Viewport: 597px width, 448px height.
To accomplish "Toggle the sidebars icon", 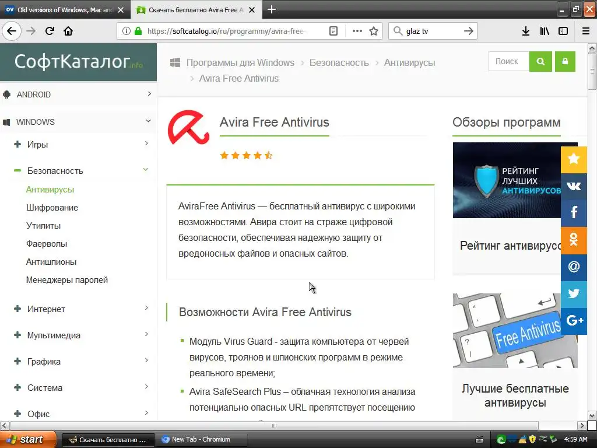I will point(563,31).
